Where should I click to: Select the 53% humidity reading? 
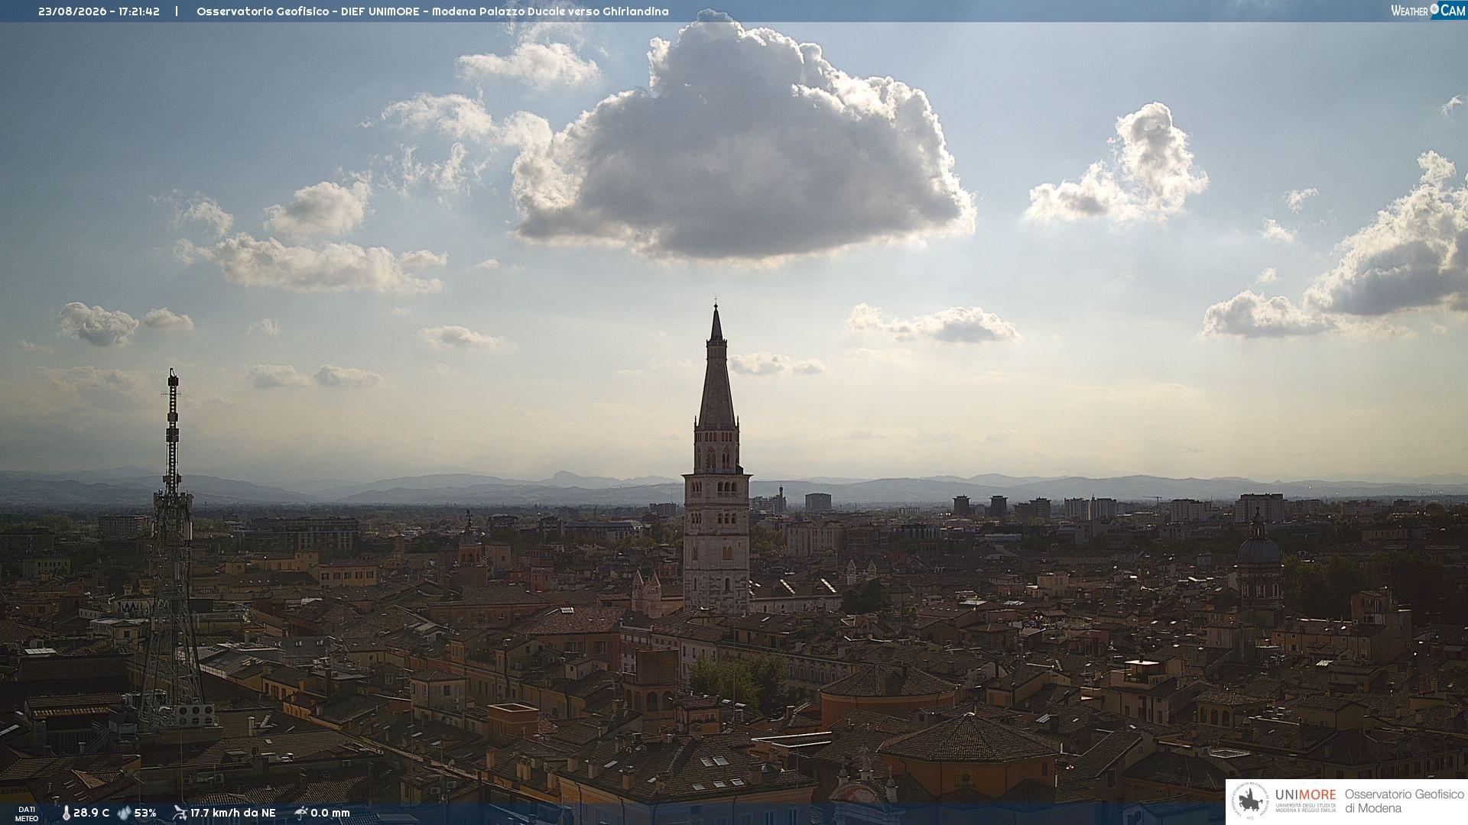click(145, 813)
